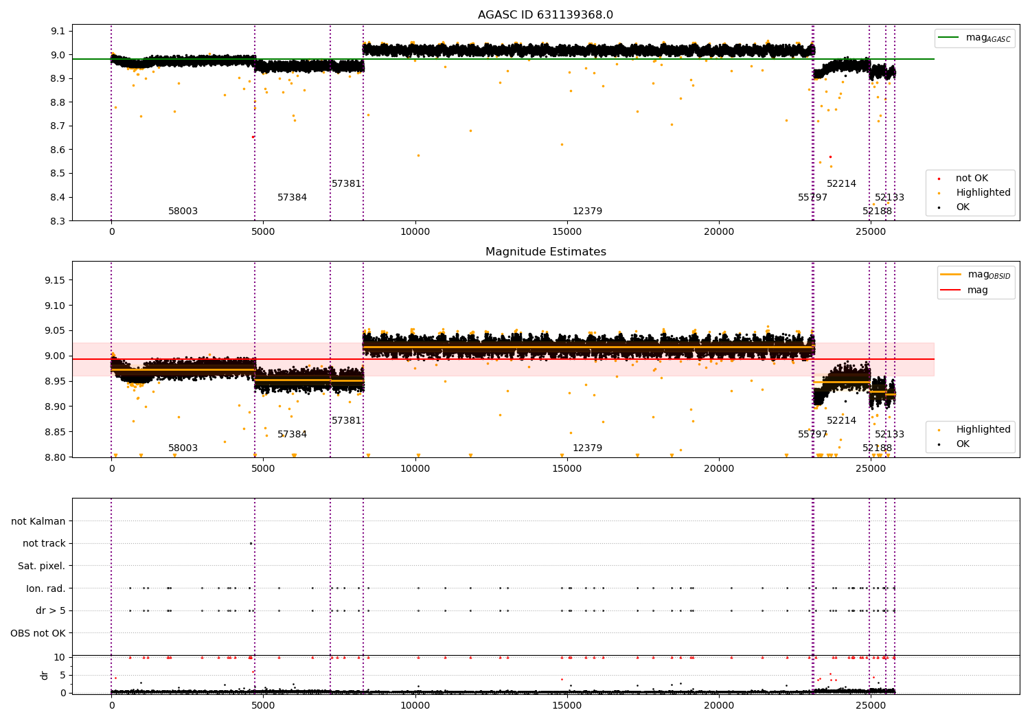Click the 10 tick on the dr axis
Image resolution: width=1030 pixels, height=721 pixels.
[60, 657]
